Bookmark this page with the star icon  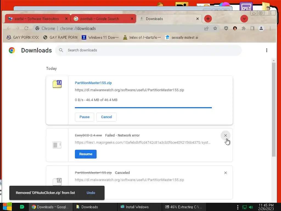(x=215, y=28)
